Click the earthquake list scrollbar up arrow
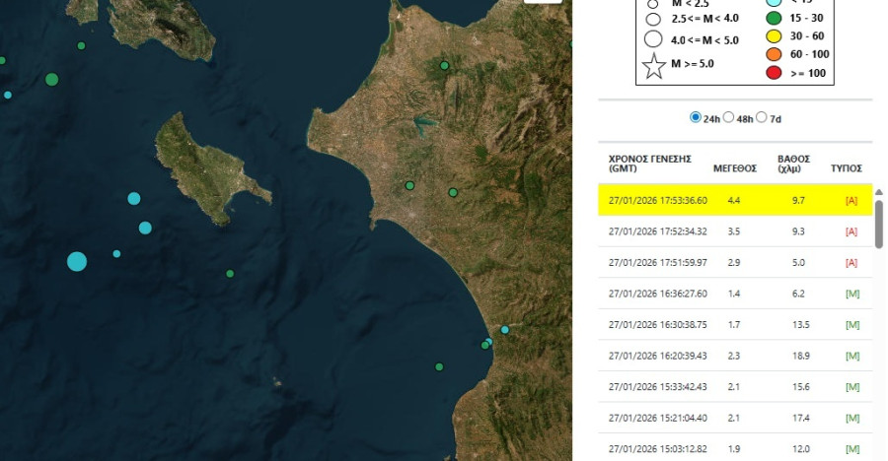The image size is (888, 461). pos(878,190)
